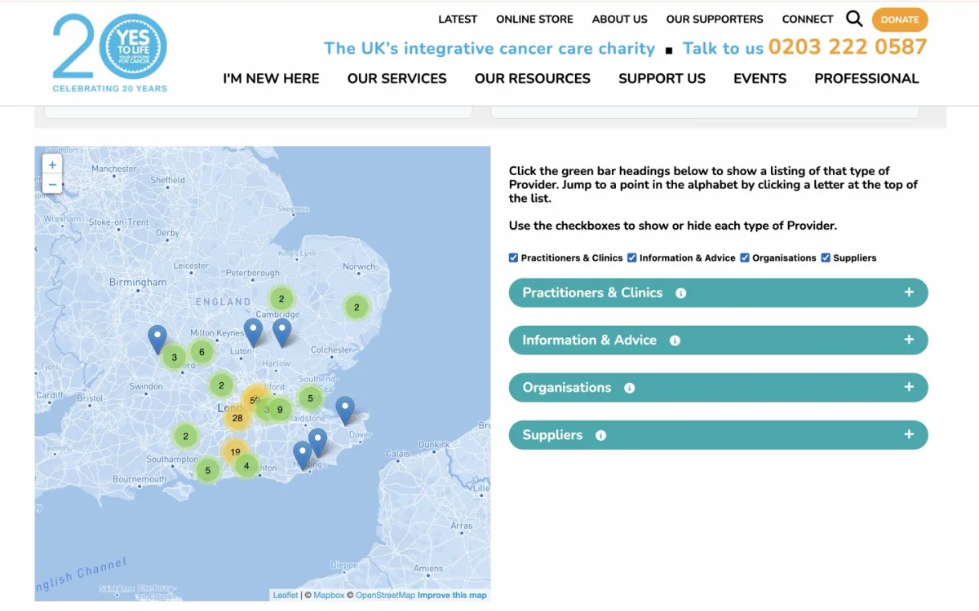Click the map zoom out minus button
The height and width of the screenshot is (611, 979).
[x=52, y=184]
